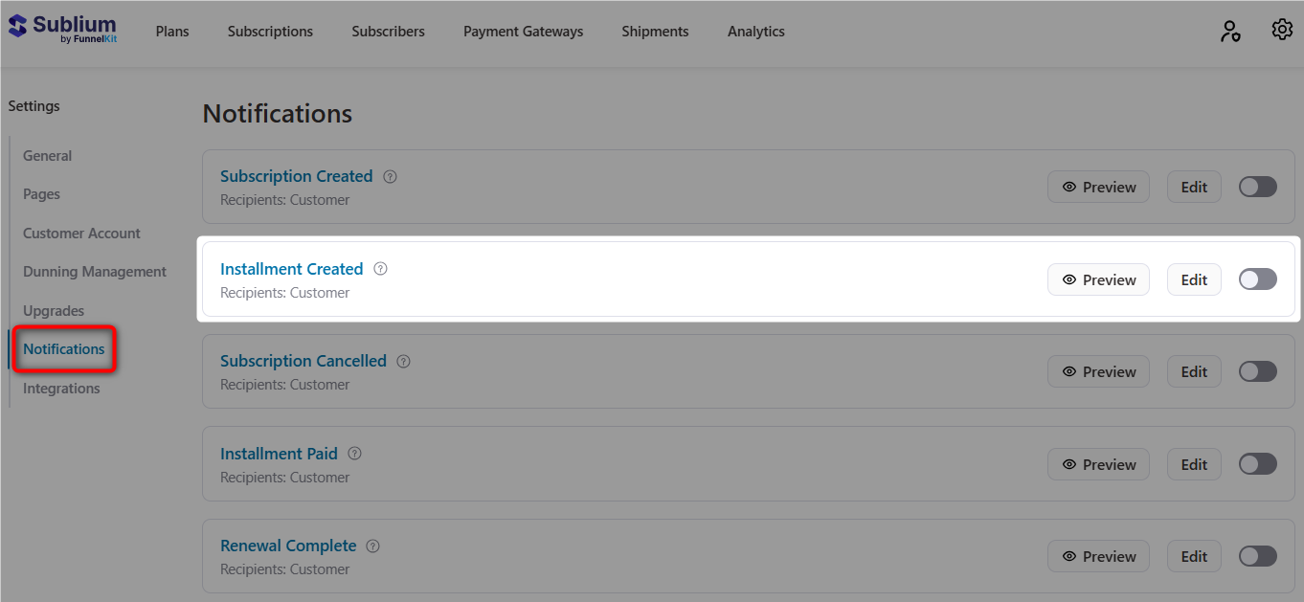The width and height of the screenshot is (1304, 602).
Task: Open the help tooltip beside Subscription Created
Action: click(x=390, y=176)
